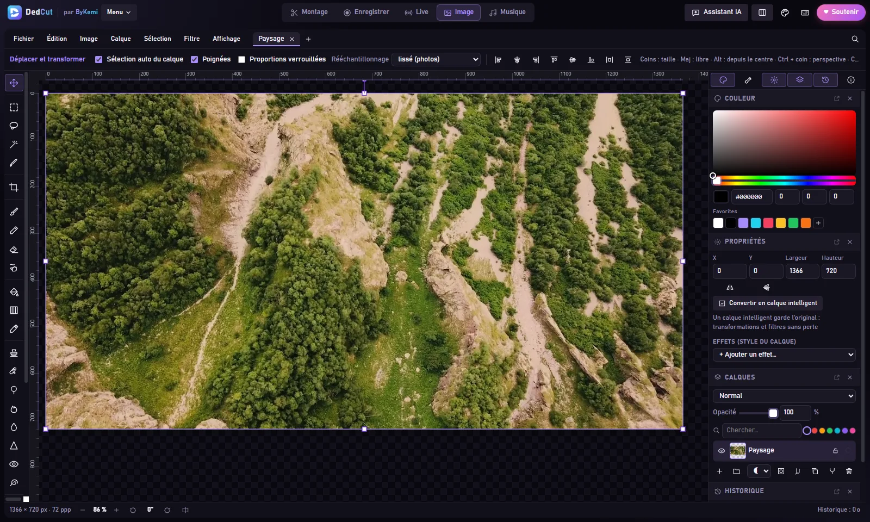This screenshot has height=522, width=870.
Task: Activate the Burn (flame) tool
Action: 14,409
